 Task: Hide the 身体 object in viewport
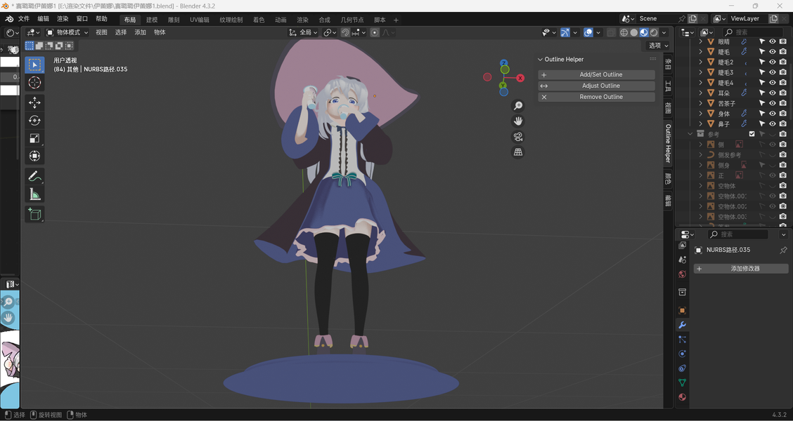pos(773,114)
